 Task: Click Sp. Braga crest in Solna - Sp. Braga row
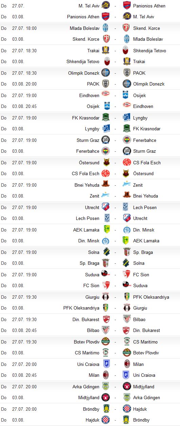(127, 252)
